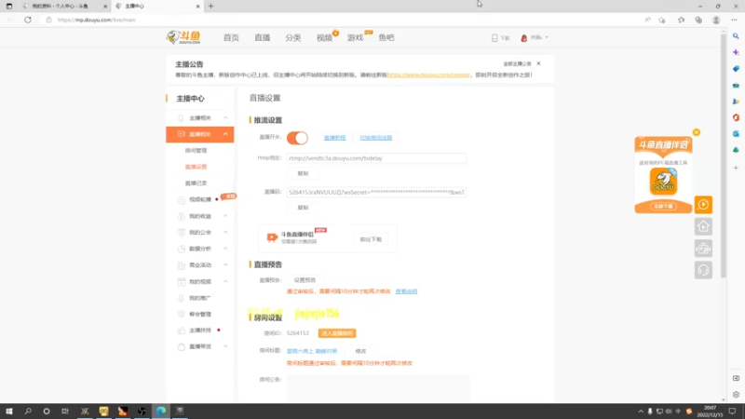This screenshot has width=745, height=419.
Task: Open the 查看说明 link
Action: coord(406,291)
